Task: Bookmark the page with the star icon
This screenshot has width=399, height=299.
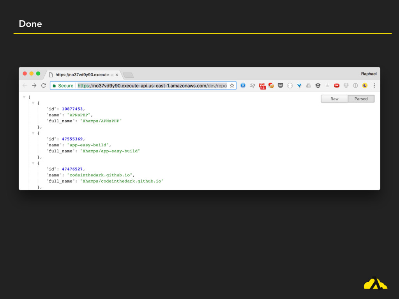Action: point(232,86)
